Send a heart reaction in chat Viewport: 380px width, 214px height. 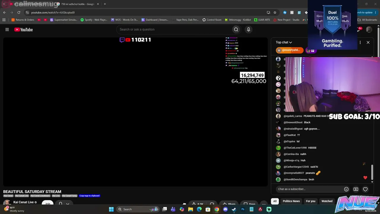point(365,189)
